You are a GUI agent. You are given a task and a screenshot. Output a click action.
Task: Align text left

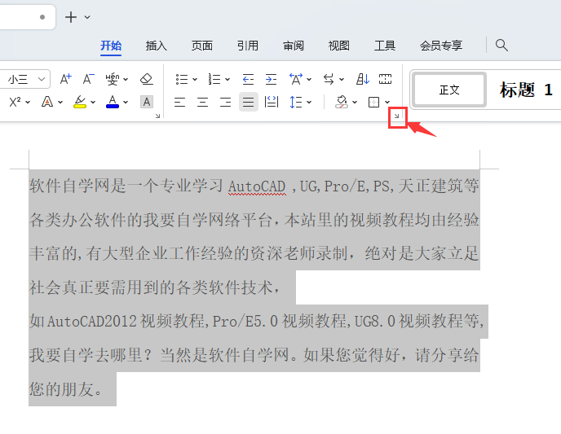(x=179, y=102)
